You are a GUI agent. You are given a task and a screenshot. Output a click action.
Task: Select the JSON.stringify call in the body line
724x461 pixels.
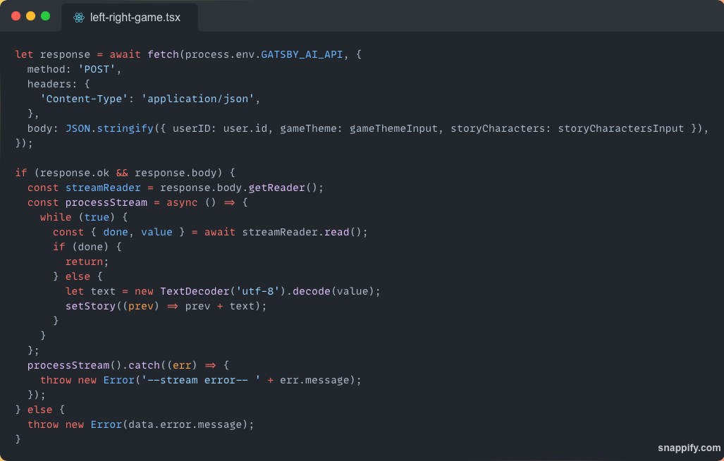click(x=109, y=128)
